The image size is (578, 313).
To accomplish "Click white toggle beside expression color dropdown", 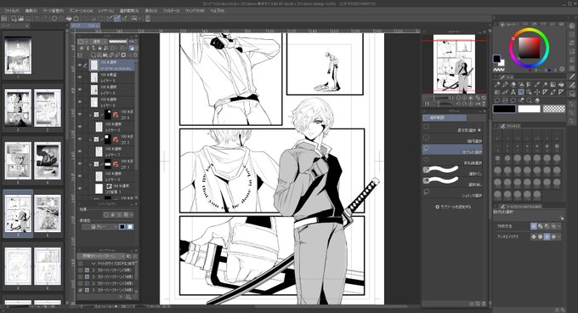I will point(130,227).
